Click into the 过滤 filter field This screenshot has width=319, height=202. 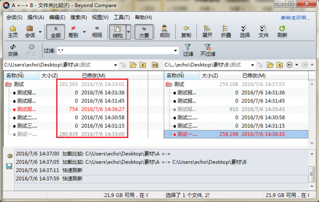tap(115, 50)
